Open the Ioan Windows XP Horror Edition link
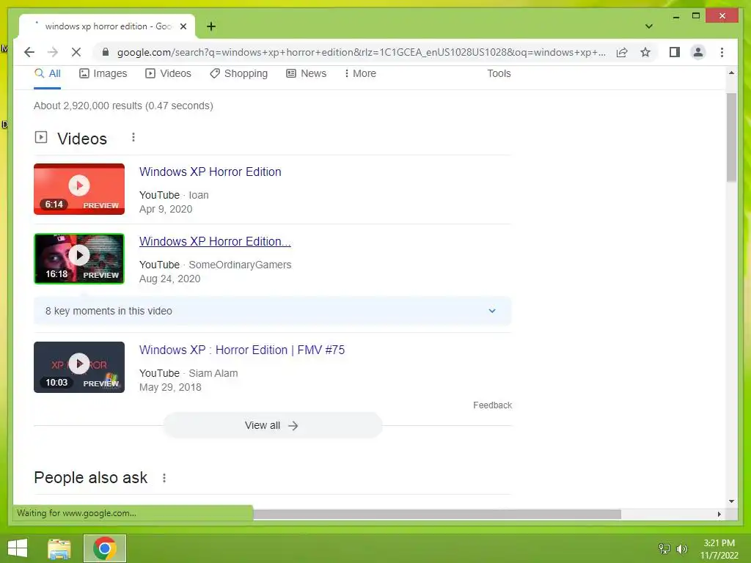Viewport: 751px width, 563px height. 210,172
